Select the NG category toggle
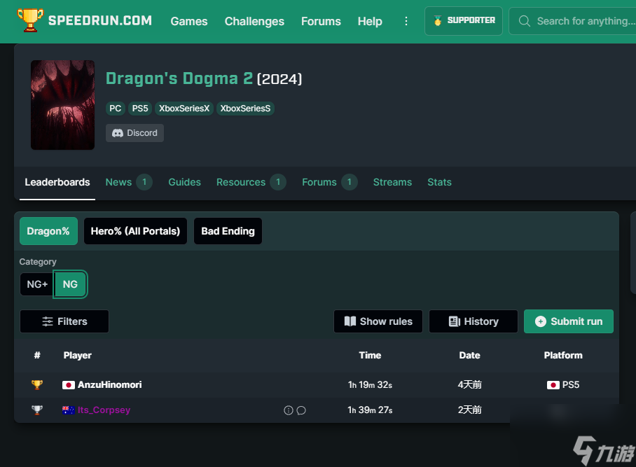The width and height of the screenshot is (636, 467). point(70,284)
